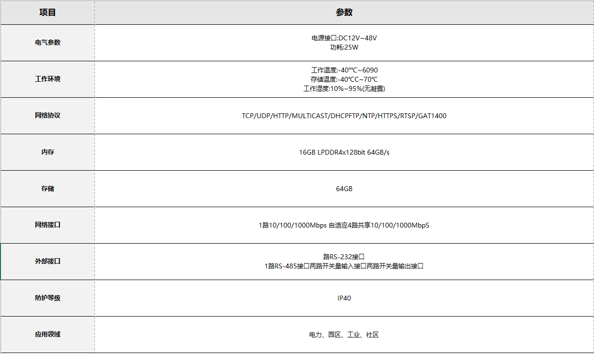Screen dimensions: 594x354
Task: Click the 网络接口 label cell
Action: click(x=48, y=225)
